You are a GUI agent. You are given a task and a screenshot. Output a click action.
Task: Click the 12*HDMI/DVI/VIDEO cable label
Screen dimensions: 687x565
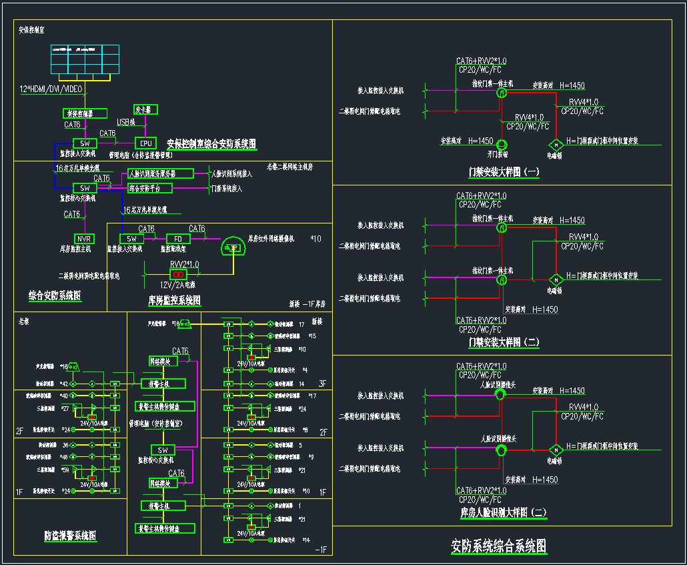coord(51,89)
